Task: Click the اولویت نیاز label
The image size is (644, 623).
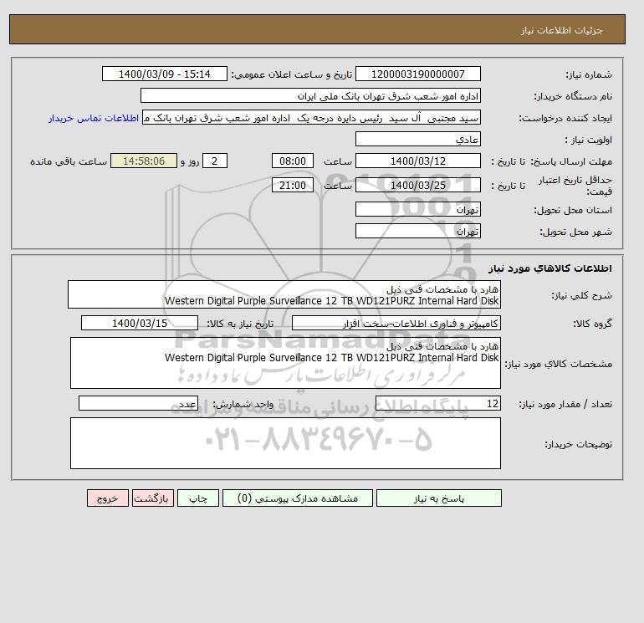Action: pos(588,140)
